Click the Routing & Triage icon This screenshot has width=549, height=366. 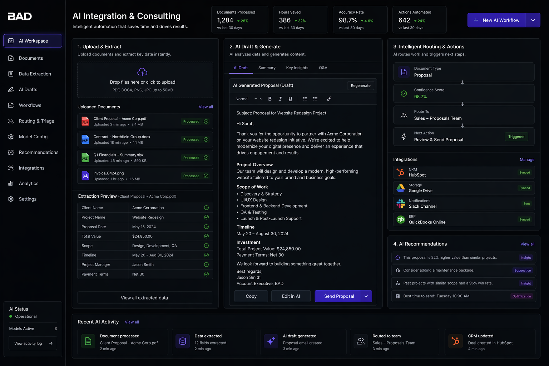pos(11,121)
